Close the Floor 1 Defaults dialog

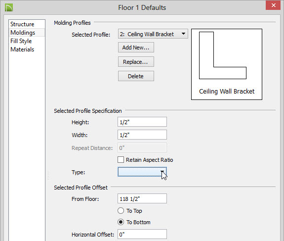coord(273,5)
